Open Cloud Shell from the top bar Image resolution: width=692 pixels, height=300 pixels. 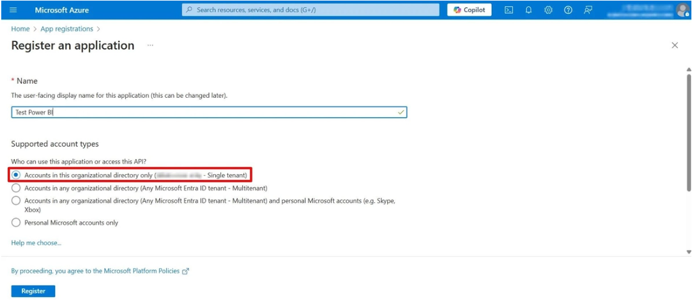tap(508, 9)
